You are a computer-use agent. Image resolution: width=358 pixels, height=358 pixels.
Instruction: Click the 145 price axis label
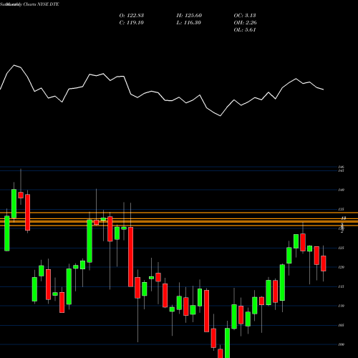pos(341,170)
